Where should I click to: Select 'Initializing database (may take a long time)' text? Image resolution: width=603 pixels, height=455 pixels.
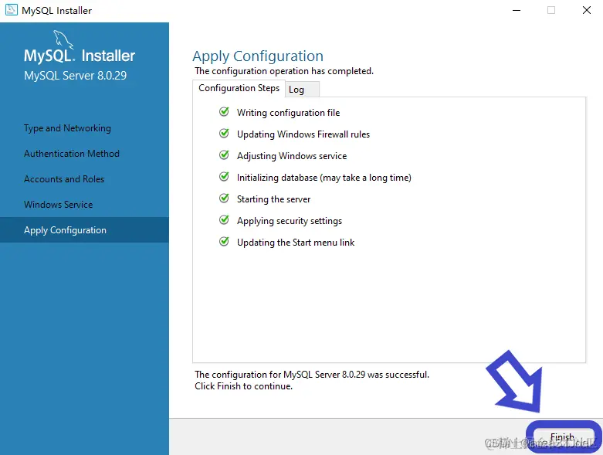pyautogui.click(x=324, y=178)
